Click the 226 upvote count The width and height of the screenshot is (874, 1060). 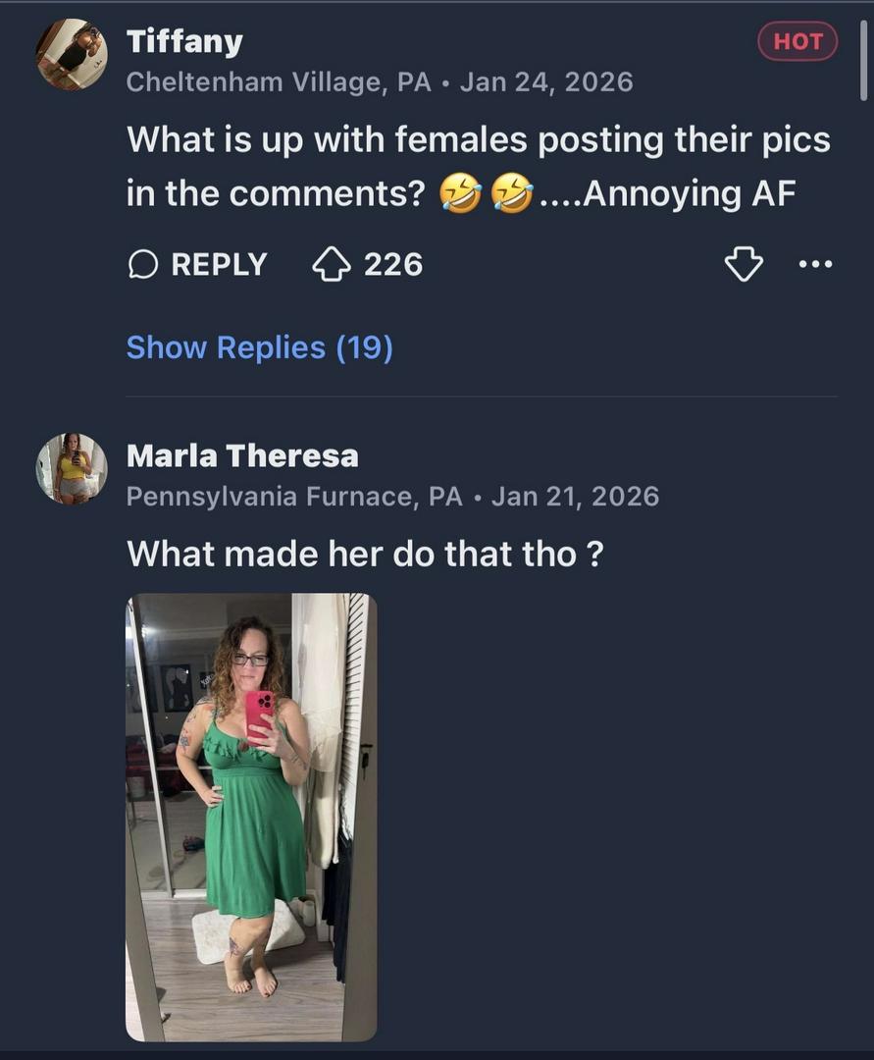(393, 264)
